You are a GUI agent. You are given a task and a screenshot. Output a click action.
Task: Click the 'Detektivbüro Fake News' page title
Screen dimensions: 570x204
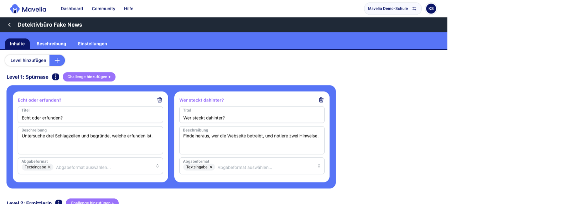(x=50, y=25)
